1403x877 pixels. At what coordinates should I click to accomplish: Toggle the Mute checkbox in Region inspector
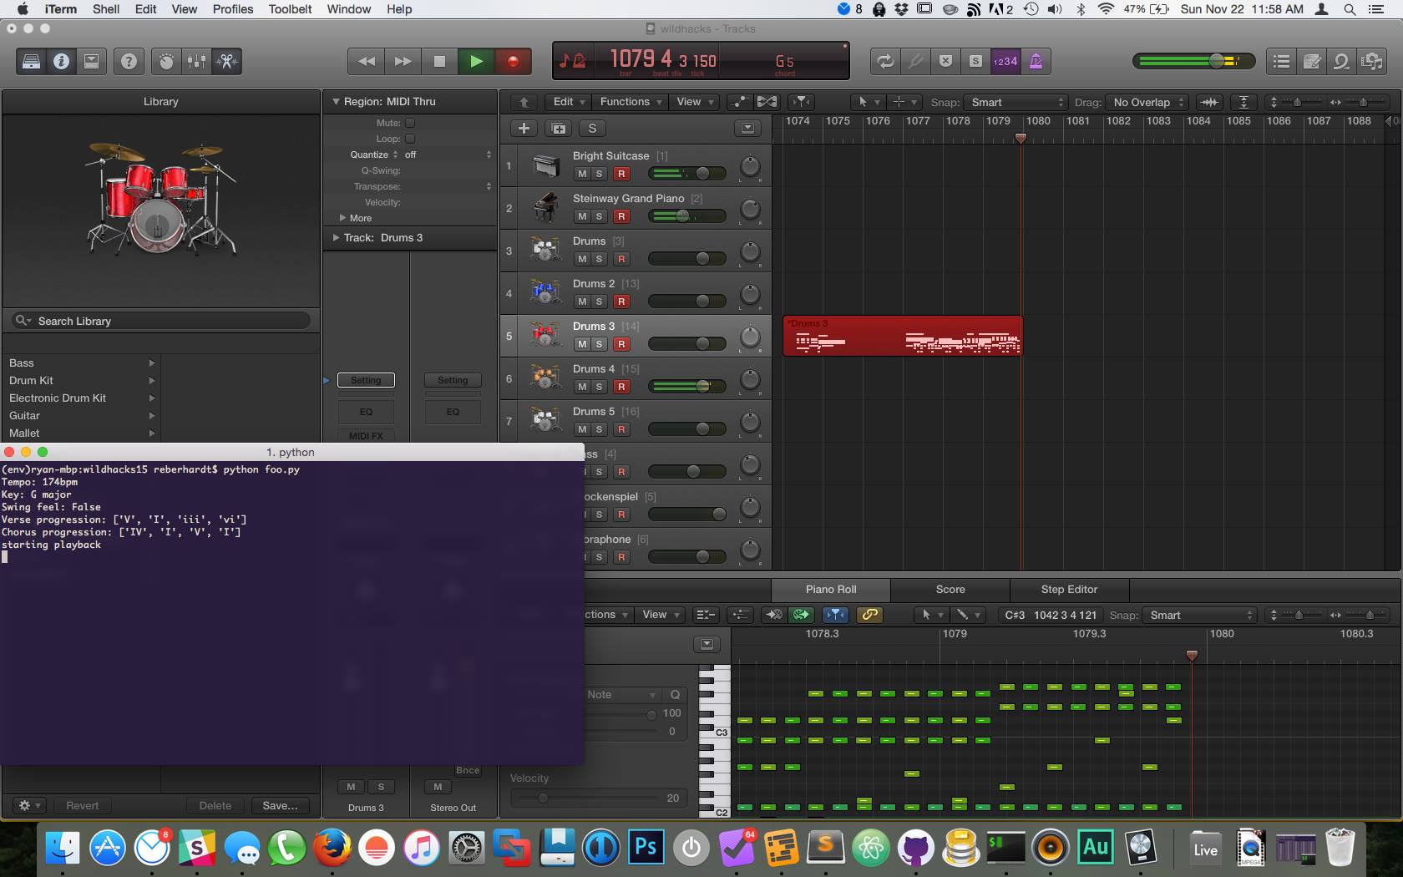(x=410, y=123)
